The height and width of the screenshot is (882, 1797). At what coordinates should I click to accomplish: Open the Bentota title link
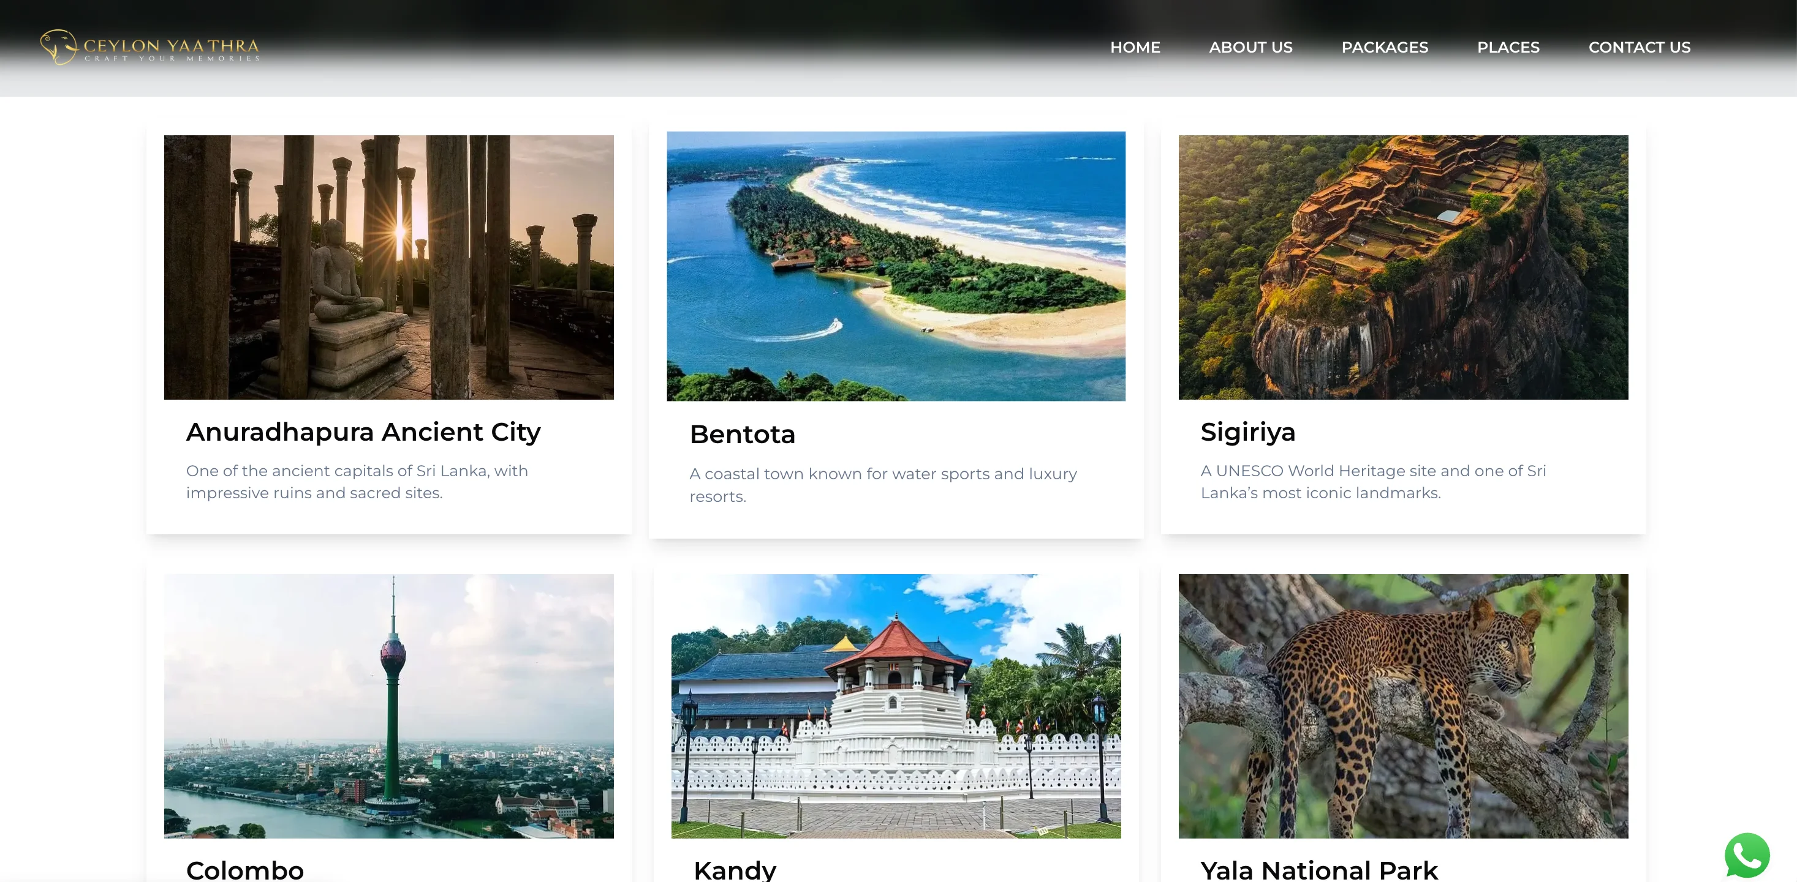742,434
